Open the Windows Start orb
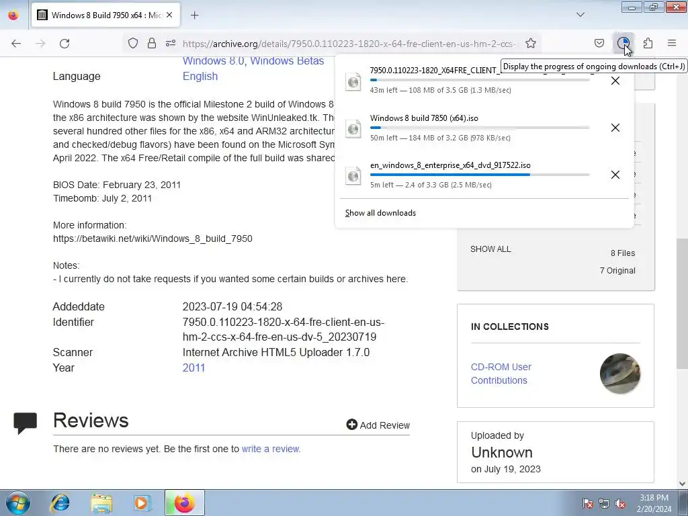 point(18,503)
